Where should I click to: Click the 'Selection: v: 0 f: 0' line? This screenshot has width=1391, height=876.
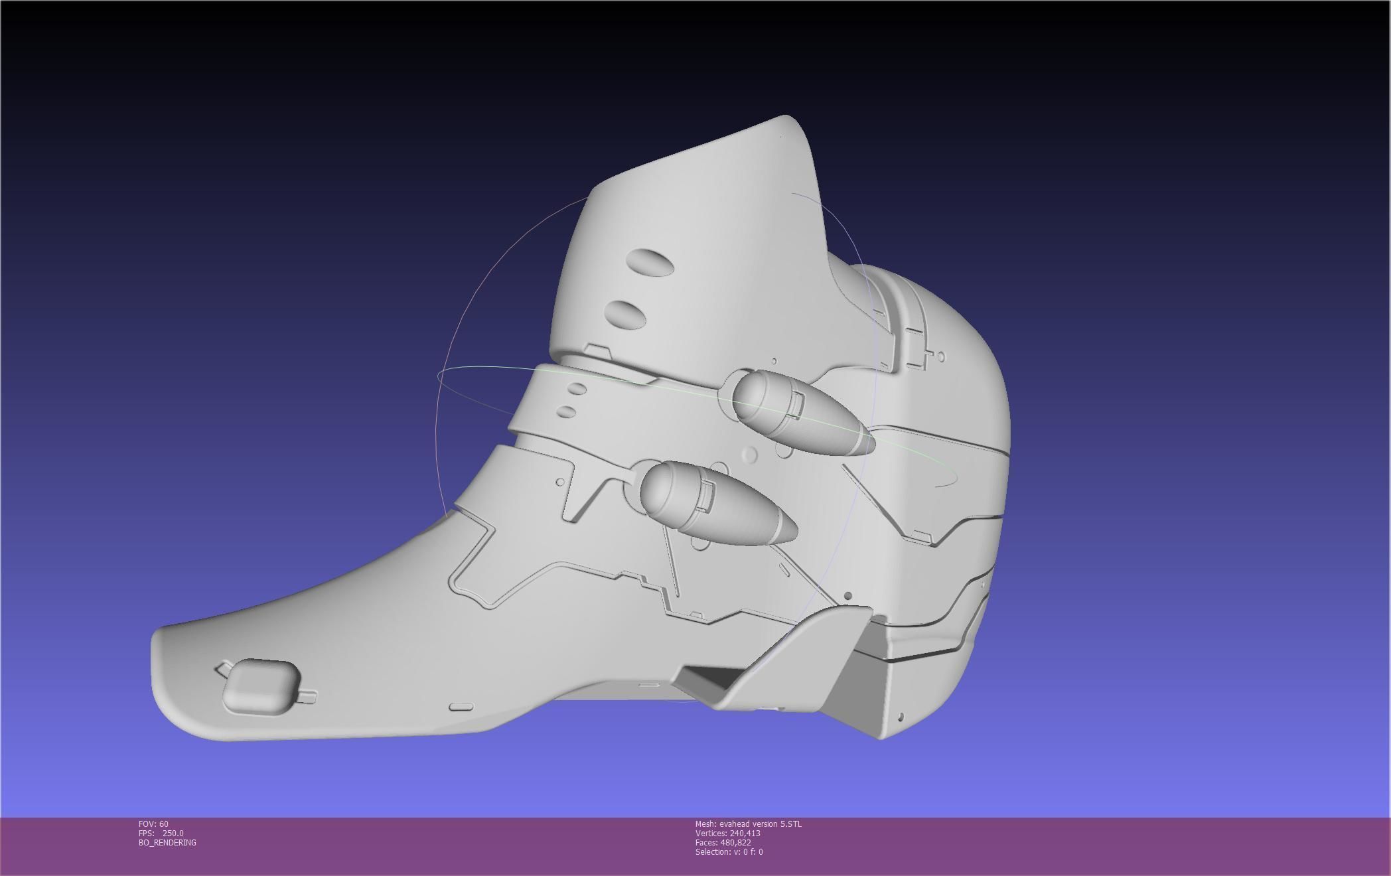pos(729,852)
